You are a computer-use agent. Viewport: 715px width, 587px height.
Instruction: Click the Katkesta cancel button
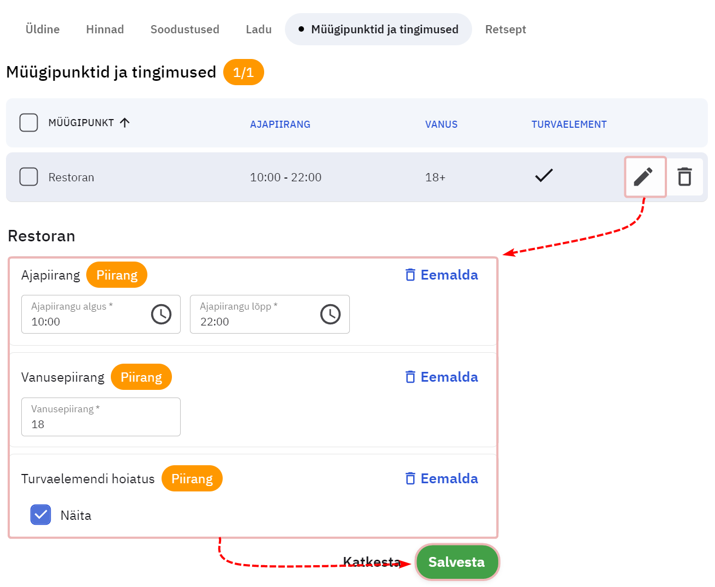click(x=370, y=562)
